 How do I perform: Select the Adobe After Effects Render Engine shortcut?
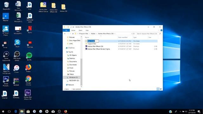click(x=99, y=49)
